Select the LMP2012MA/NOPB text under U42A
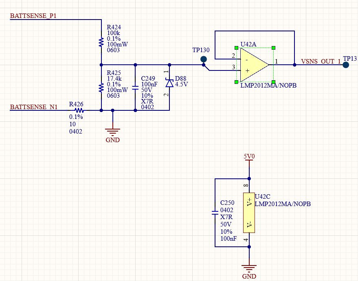This screenshot has height=281, width=358. pos(268,86)
